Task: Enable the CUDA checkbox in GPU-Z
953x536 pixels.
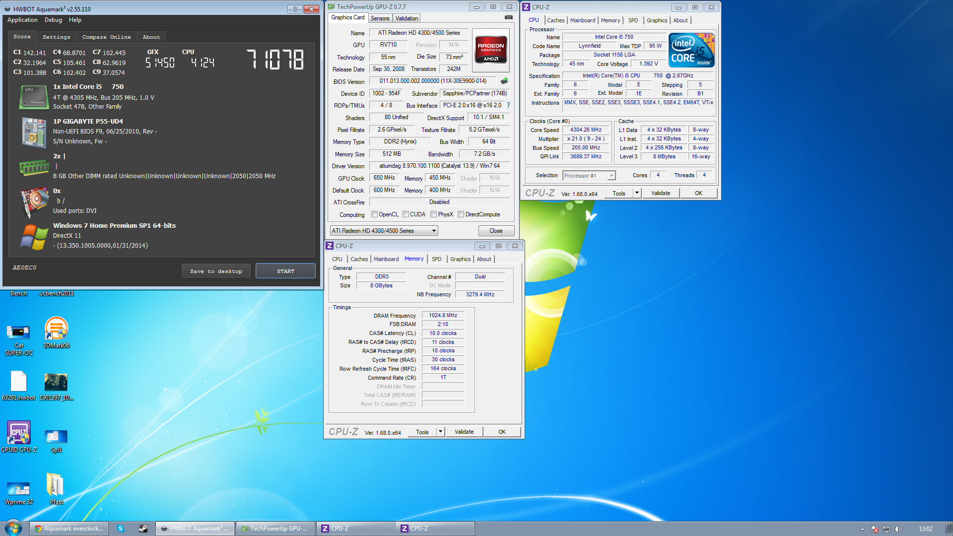Action: click(x=406, y=214)
